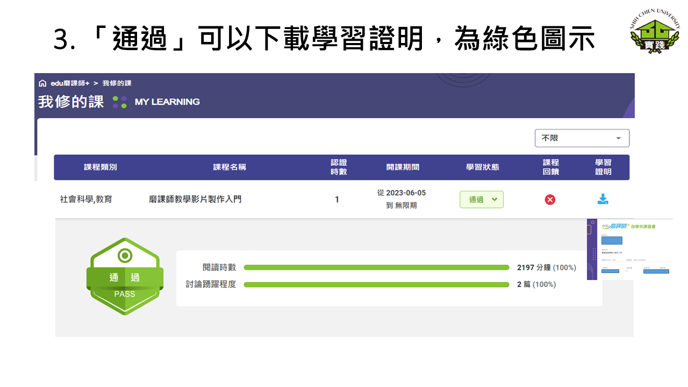Click the 社會科學,教育 category cell

(x=86, y=199)
